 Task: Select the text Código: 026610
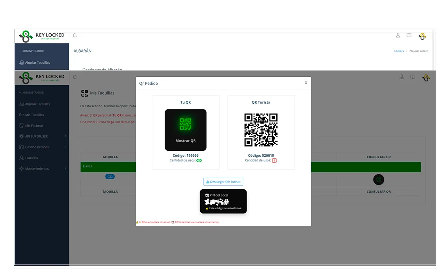(261, 156)
